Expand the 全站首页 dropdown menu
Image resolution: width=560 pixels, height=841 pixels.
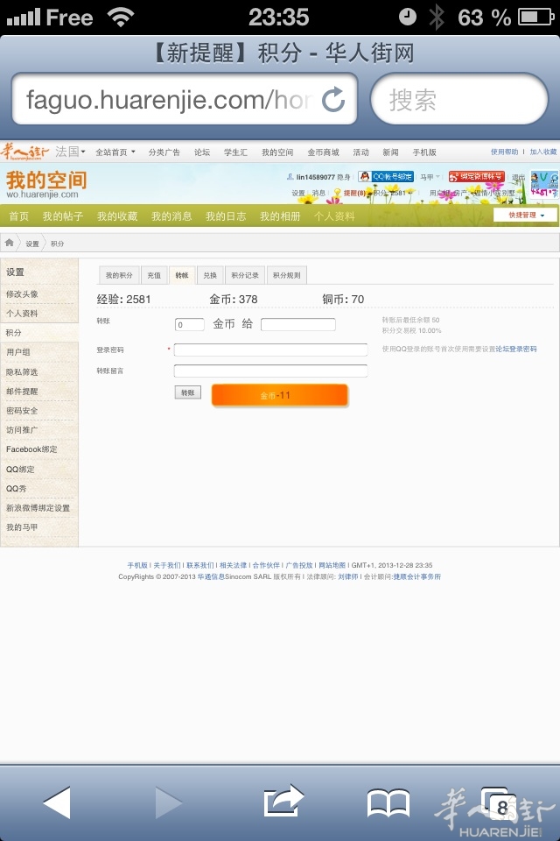pyautogui.click(x=115, y=152)
